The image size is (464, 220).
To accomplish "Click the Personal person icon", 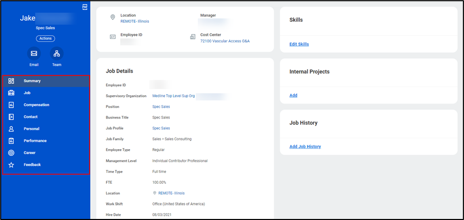I will click(11, 129).
